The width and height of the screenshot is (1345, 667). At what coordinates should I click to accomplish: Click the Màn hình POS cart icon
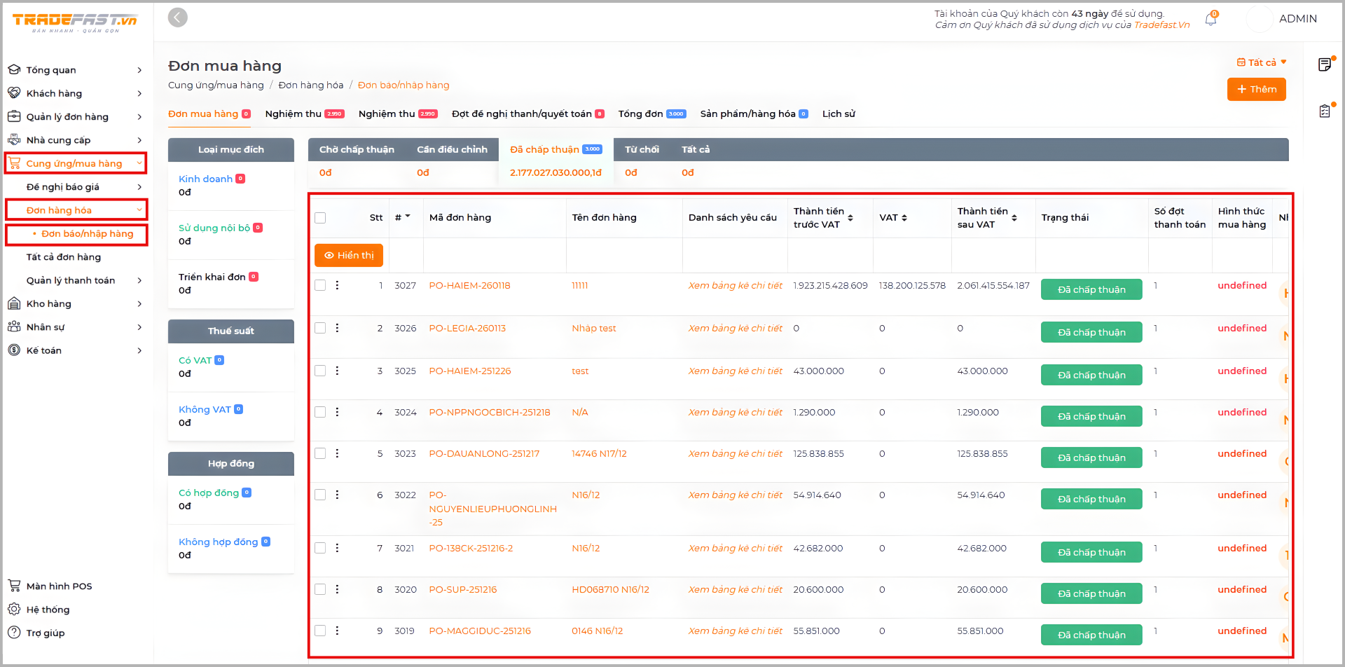click(14, 586)
